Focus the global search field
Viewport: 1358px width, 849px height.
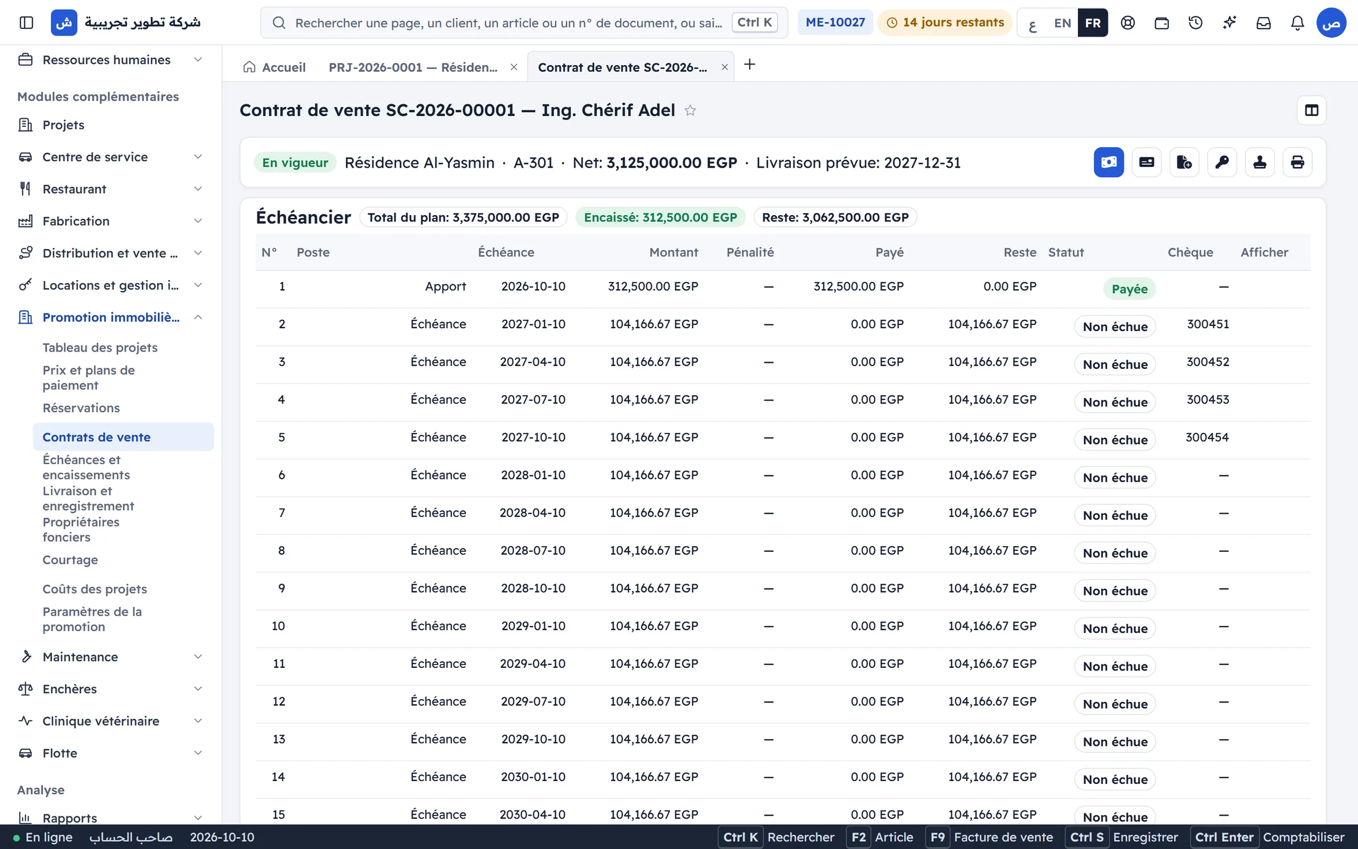pos(524,23)
